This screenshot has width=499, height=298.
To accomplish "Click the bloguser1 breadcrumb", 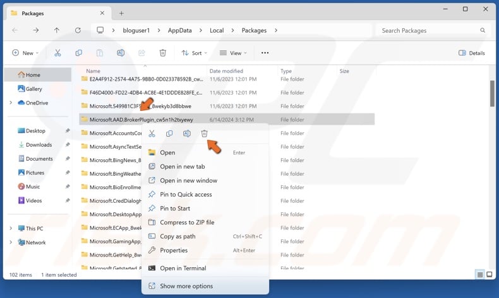I will click(136, 30).
